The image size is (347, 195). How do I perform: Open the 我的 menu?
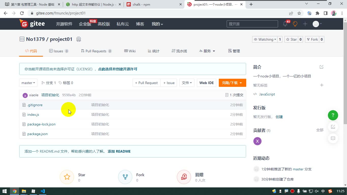pyautogui.click(x=157, y=24)
